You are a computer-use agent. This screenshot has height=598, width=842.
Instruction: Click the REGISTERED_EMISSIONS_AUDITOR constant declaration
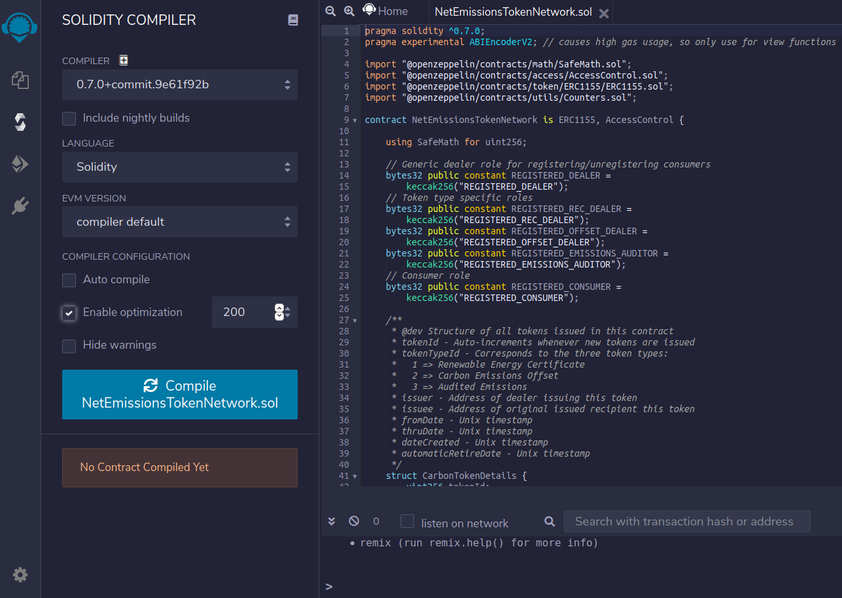pyautogui.click(x=527, y=253)
